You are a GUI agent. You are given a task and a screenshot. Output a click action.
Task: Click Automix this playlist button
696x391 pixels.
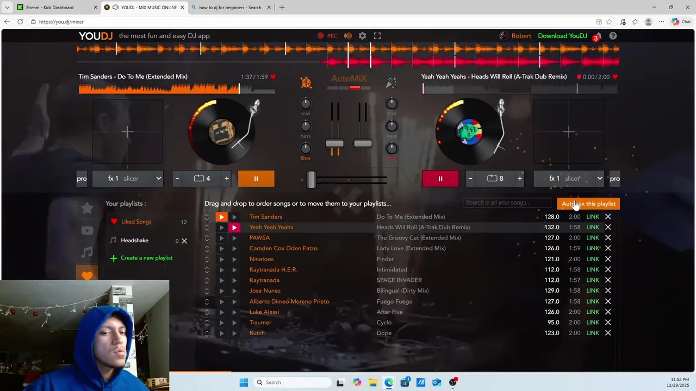[x=588, y=204]
